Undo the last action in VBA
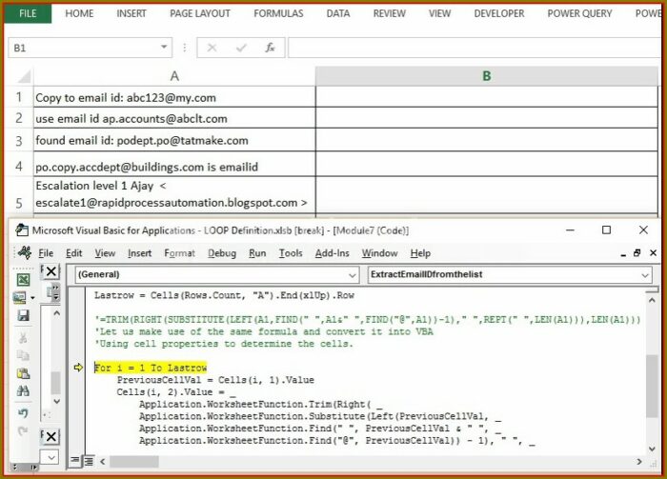 tap(23, 412)
